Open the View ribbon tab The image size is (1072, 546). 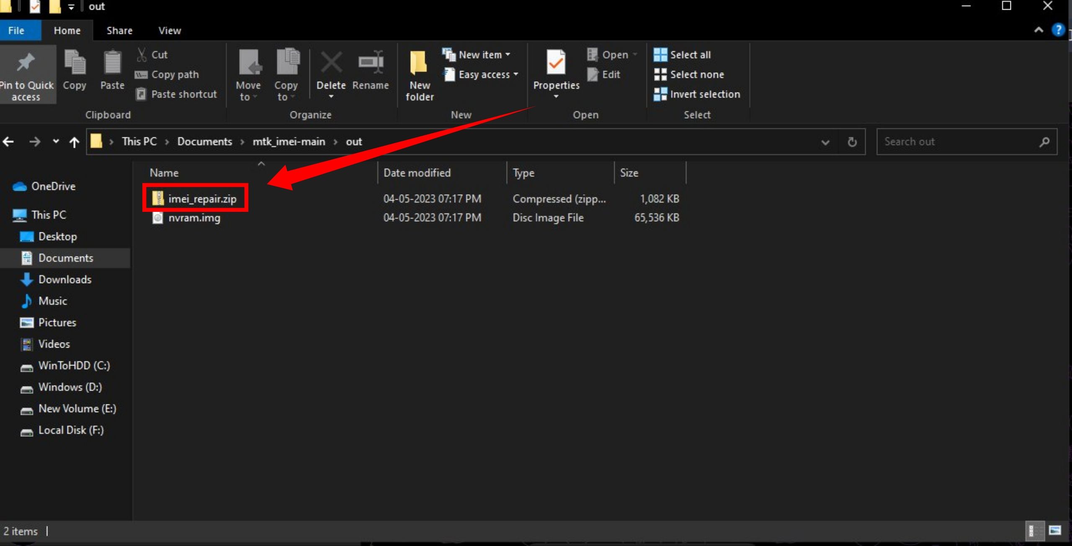170,31
